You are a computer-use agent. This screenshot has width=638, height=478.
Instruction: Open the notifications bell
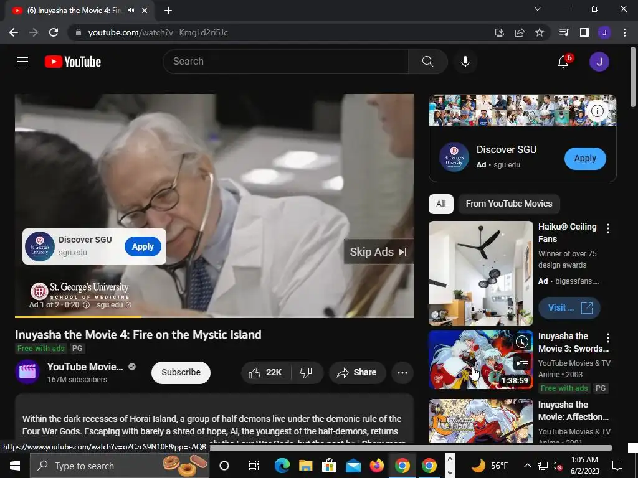point(563,62)
